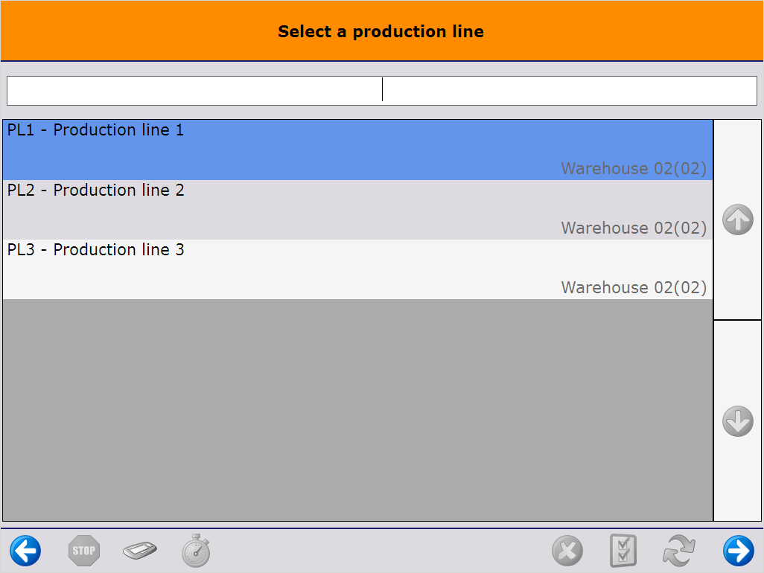
Task: Click the gray cancel X icon
Action: pyautogui.click(x=567, y=551)
